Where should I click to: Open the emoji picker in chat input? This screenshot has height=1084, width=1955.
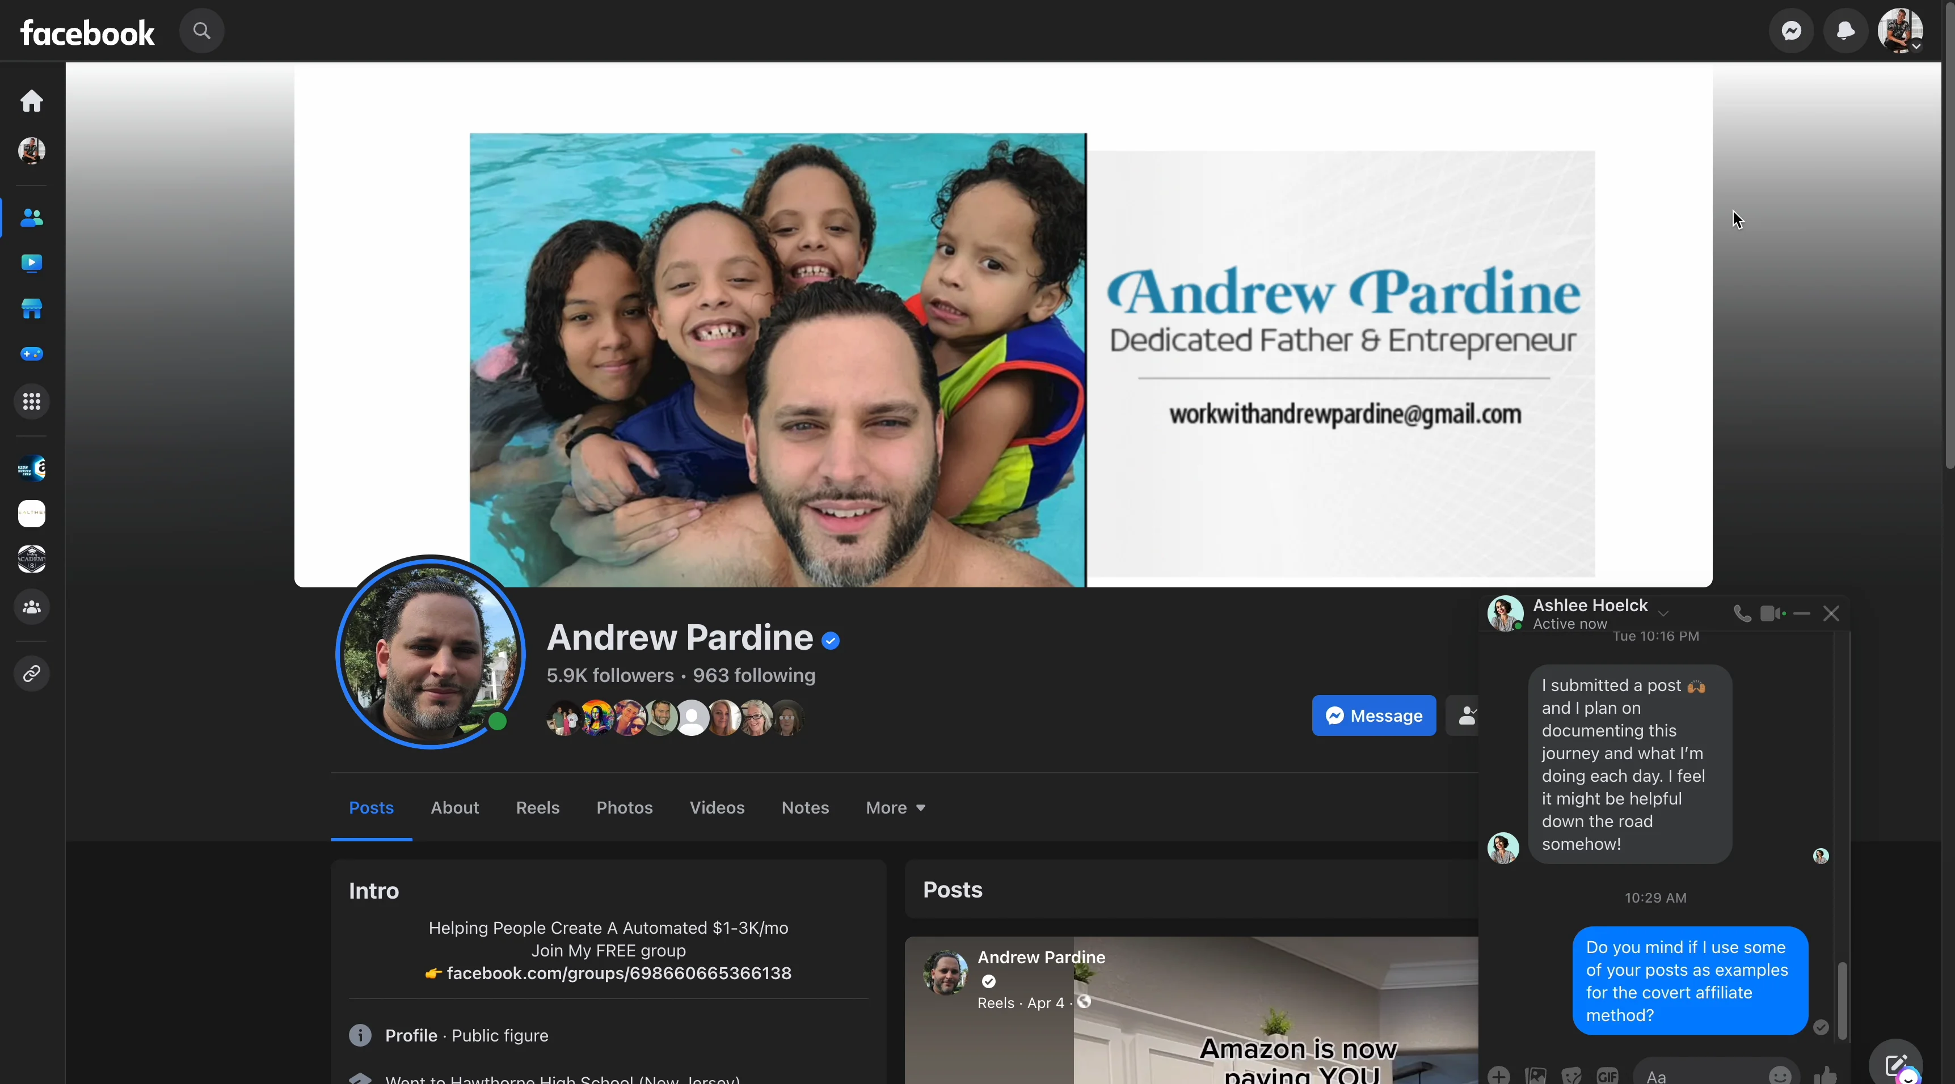1780,1075
